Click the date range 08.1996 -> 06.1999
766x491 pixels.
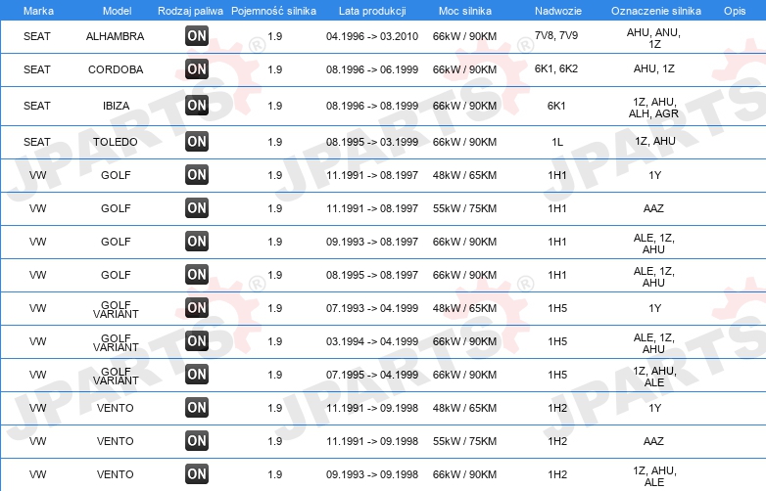point(372,69)
